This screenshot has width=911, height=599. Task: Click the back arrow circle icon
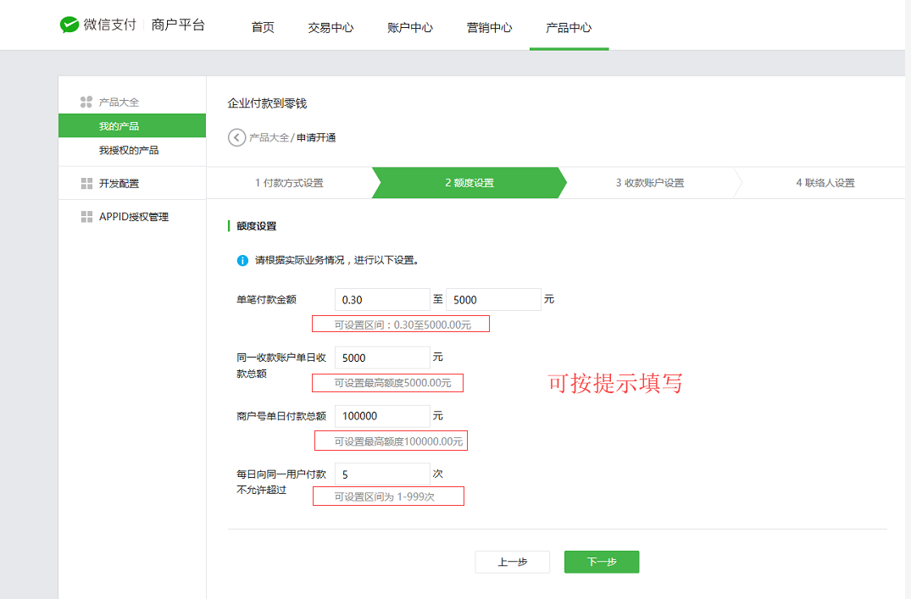237,137
